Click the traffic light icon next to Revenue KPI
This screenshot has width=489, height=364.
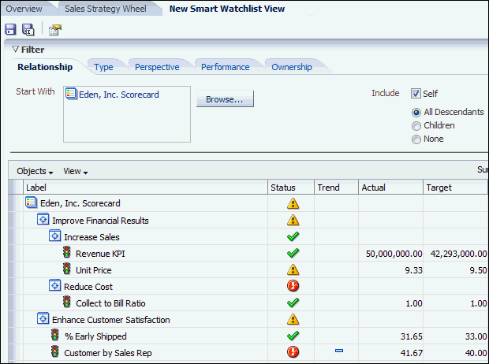(66, 252)
